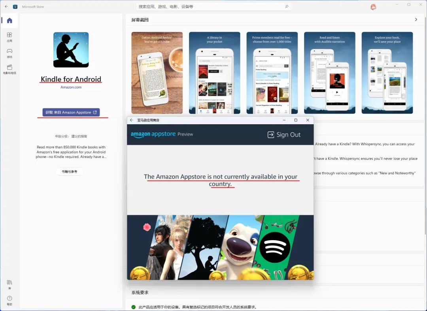Open the Home tab in the sidebar

9,21
